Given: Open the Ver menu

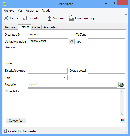Looking at the screenshot, I should 20,11.
